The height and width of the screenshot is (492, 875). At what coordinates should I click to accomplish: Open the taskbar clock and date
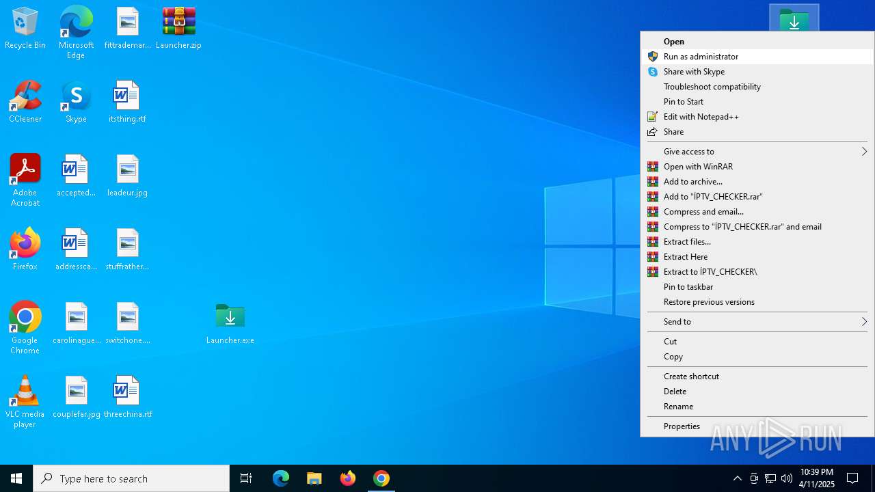[x=816, y=478]
